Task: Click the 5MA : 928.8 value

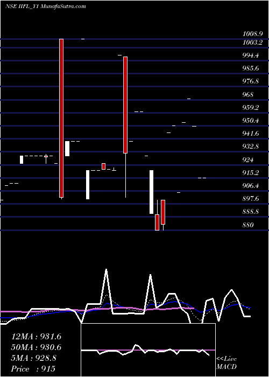Action: point(34,358)
